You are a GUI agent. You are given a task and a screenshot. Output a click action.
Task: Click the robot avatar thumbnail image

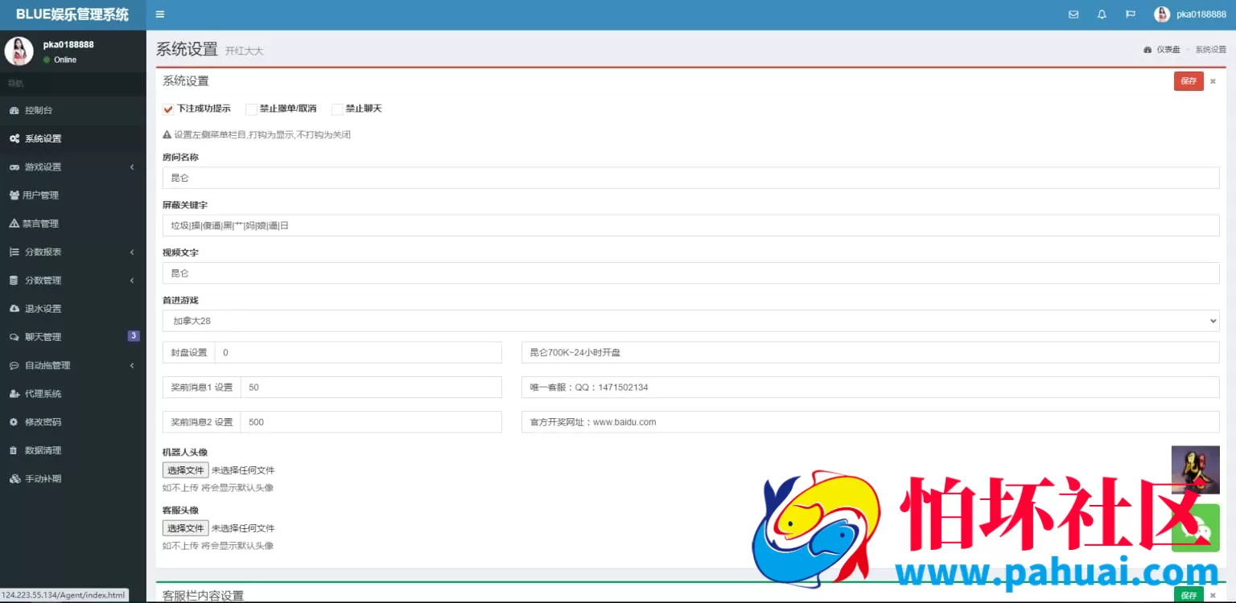[1195, 470]
